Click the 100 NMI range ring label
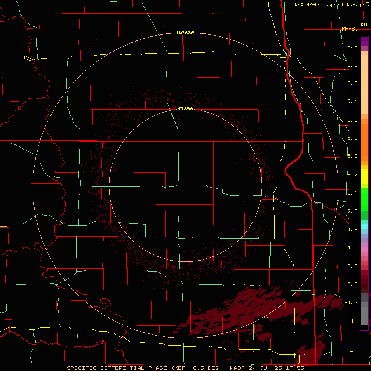Image resolution: width=371 pixels, height=371 pixels. (x=185, y=33)
